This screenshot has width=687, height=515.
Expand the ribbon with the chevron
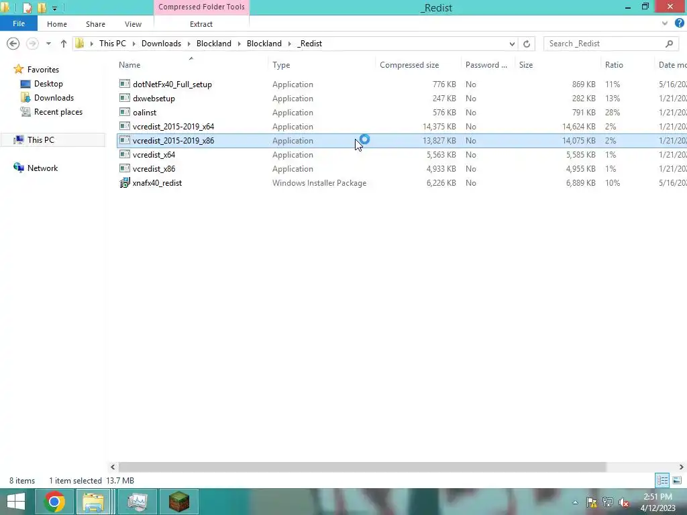[665, 23]
